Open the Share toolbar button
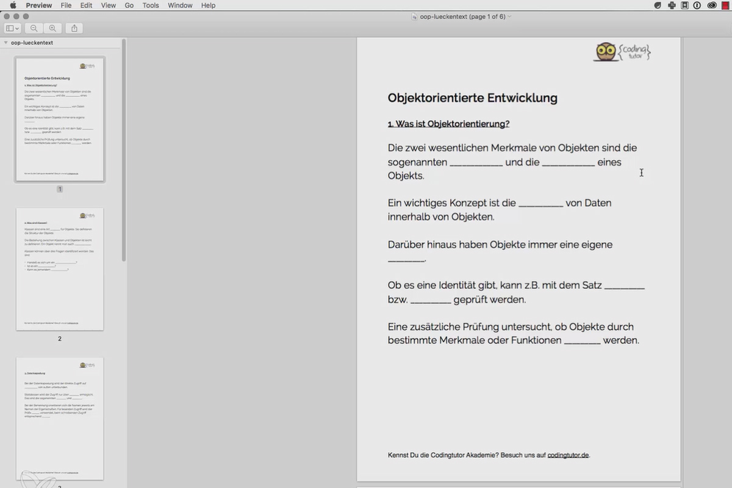 (74, 28)
